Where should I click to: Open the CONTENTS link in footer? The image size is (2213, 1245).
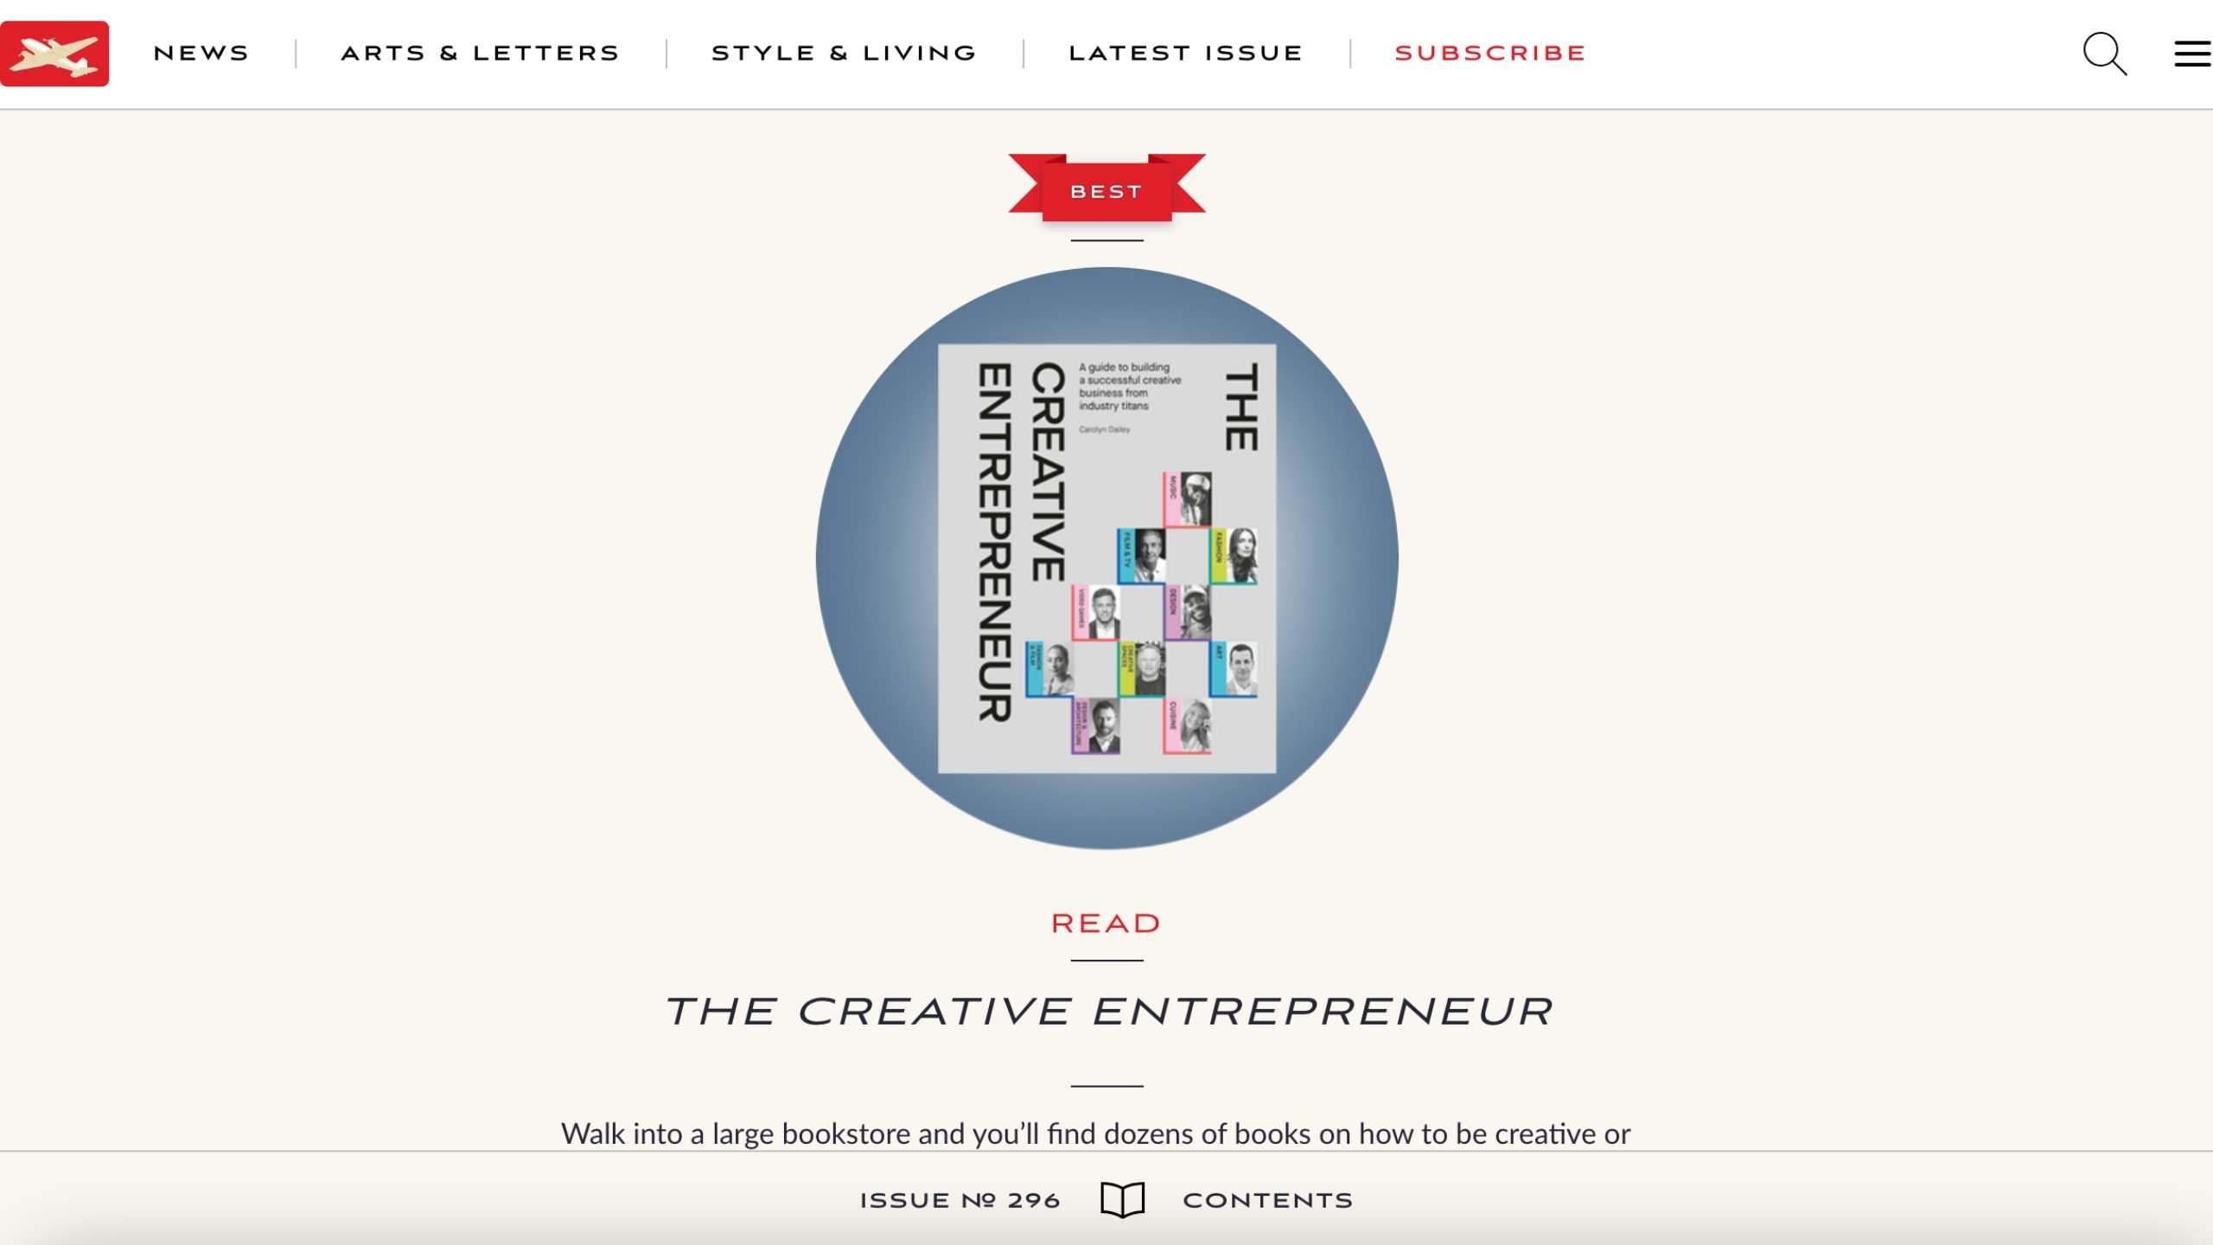(x=1267, y=1199)
